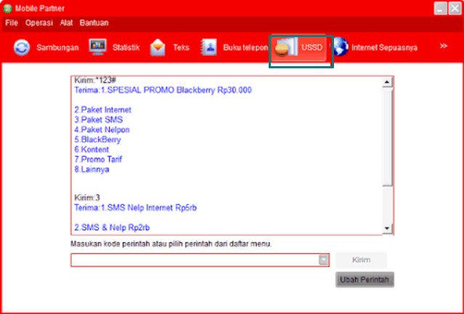Click the '2.SMS & Nelp Rp2rb' line
The image size is (464, 314).
112,228
